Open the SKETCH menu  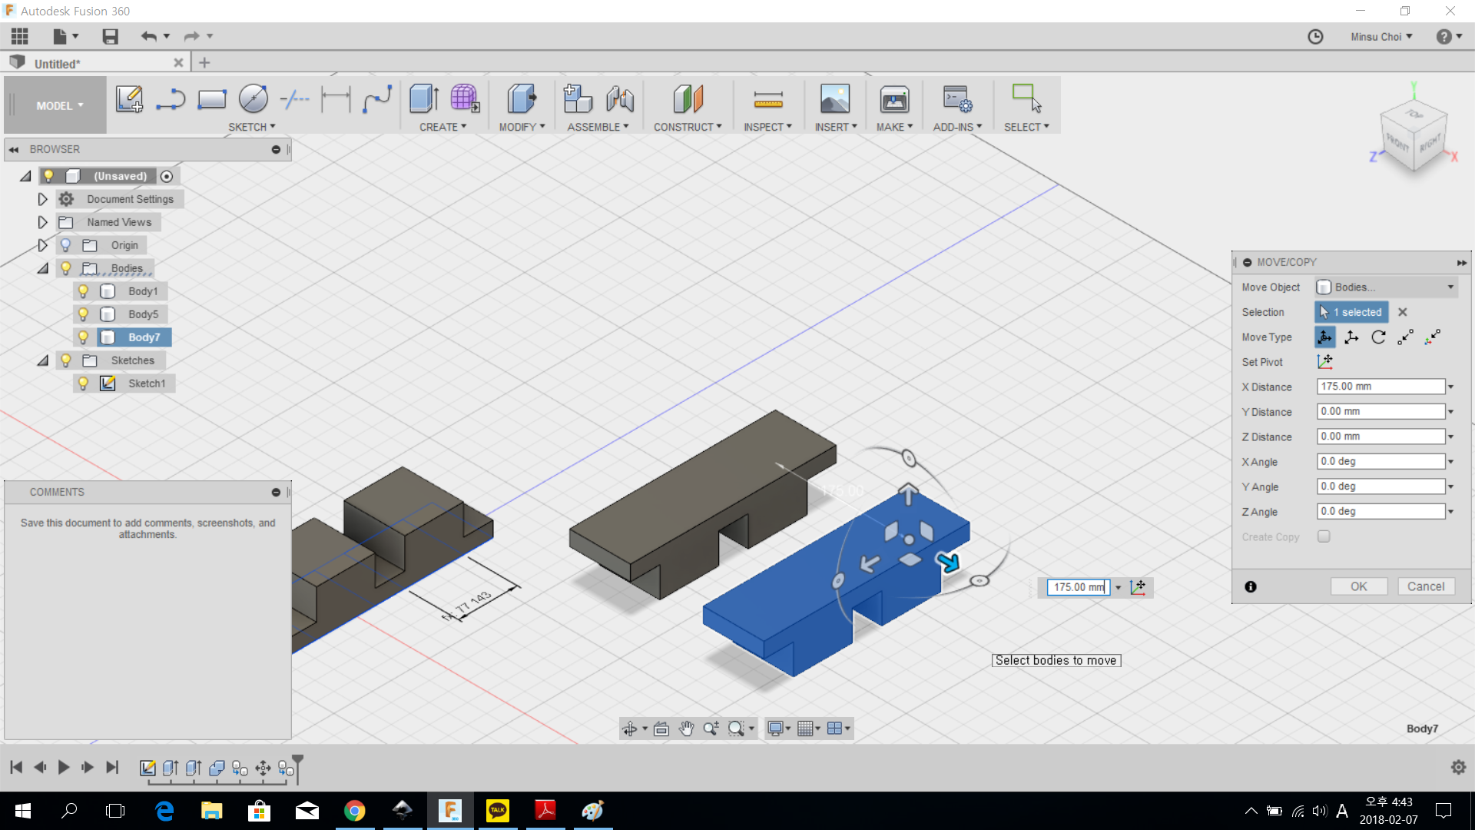pos(251,127)
